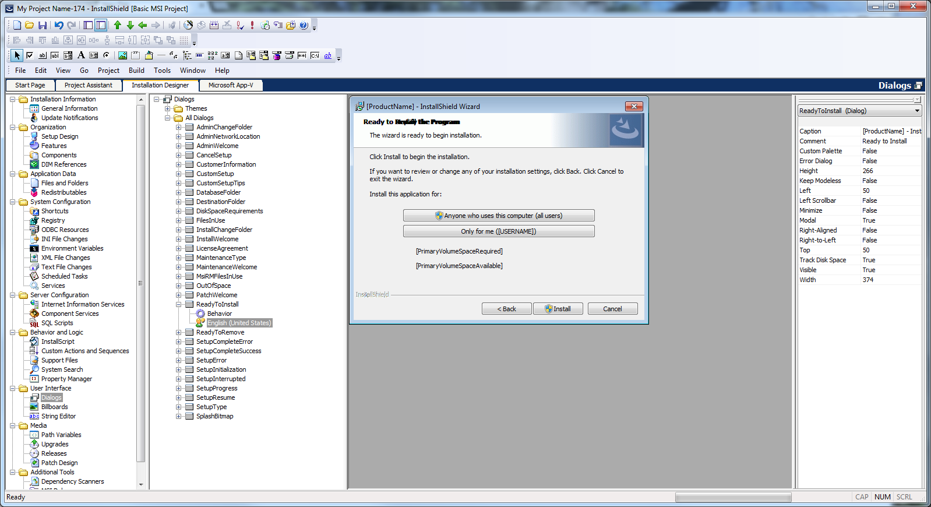931x507 pixels.
Task: Click the '< Back' button in the dialog preview
Action: tap(506, 309)
